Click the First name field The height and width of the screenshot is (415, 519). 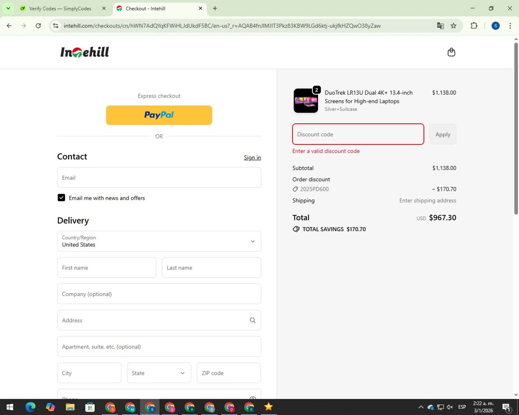coord(107,267)
